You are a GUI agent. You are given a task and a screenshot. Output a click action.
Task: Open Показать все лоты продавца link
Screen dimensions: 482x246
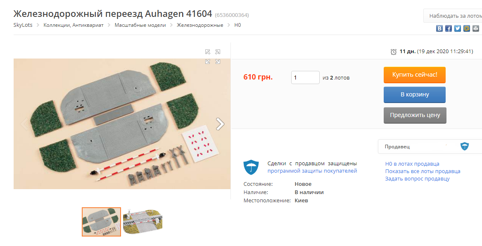pyautogui.click(x=423, y=171)
